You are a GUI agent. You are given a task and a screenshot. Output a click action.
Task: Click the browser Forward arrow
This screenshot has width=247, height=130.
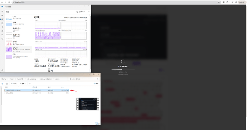pyautogui.click(x=5, y=2)
